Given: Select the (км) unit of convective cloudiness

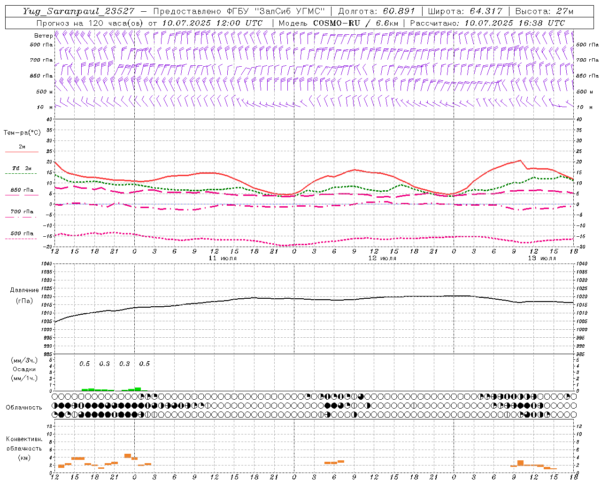Looking at the screenshot, I should pos(24,458).
